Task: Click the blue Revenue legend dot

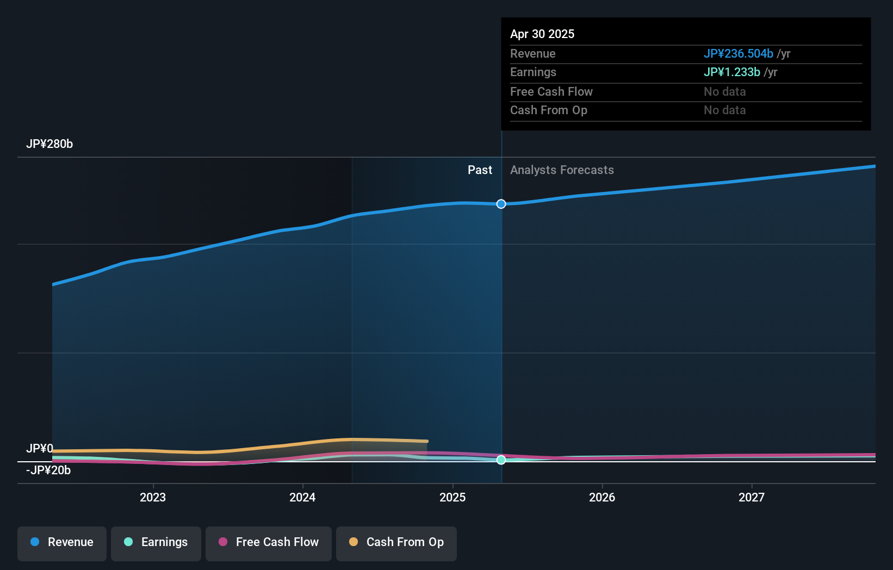Action: coord(35,542)
